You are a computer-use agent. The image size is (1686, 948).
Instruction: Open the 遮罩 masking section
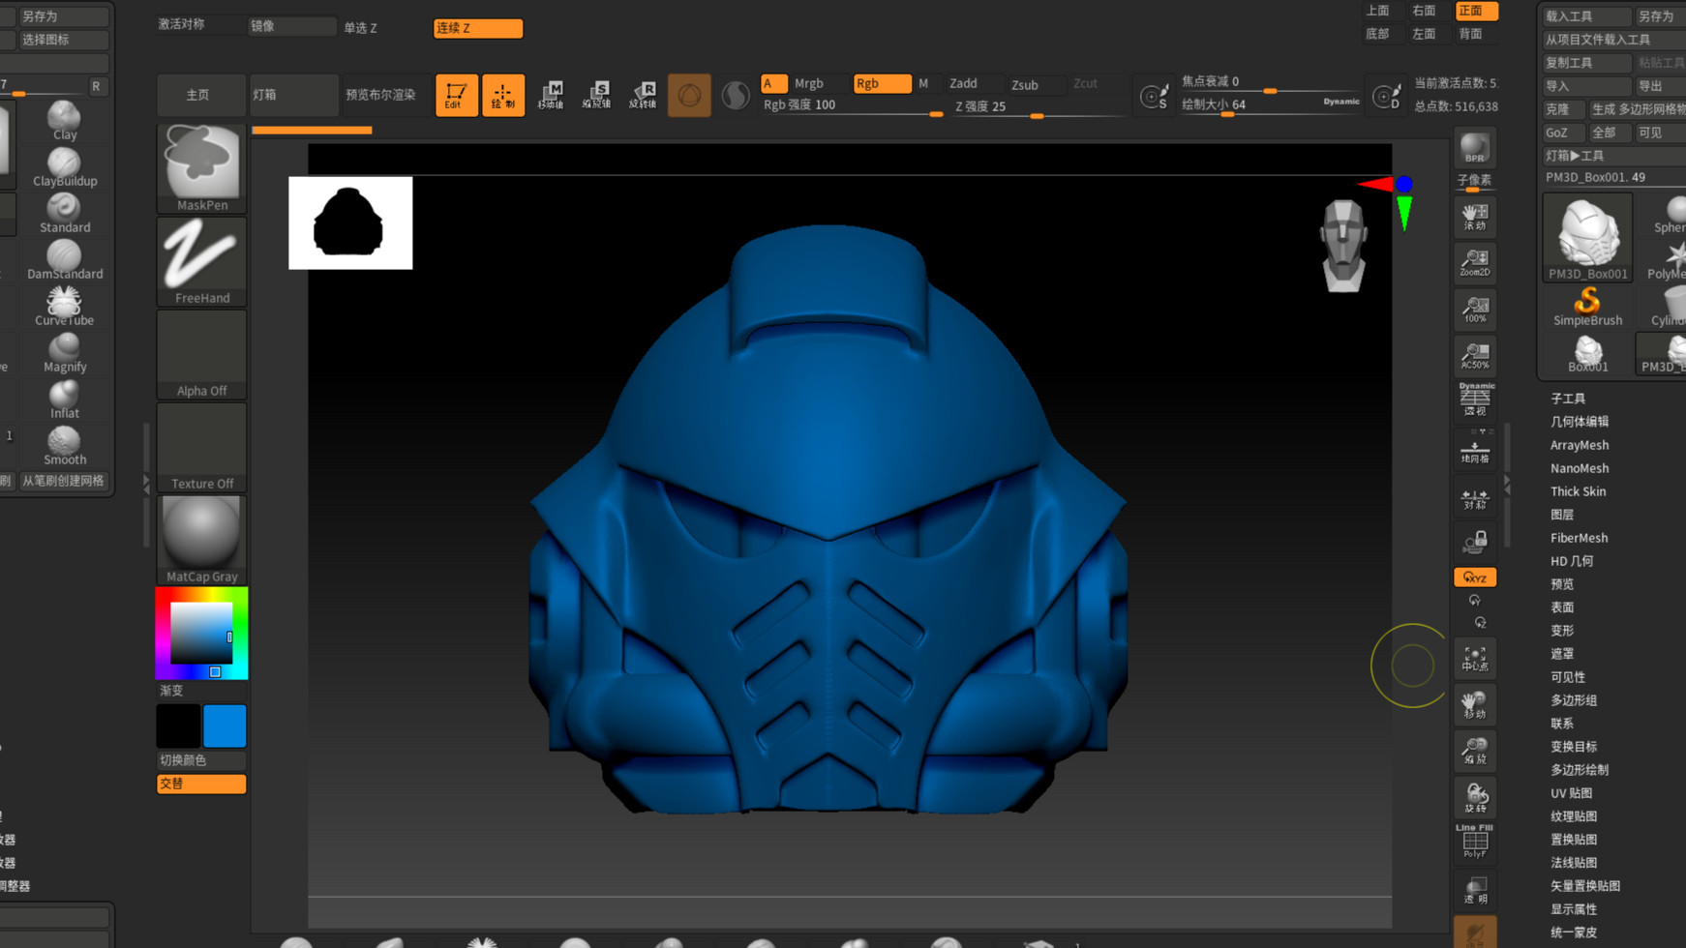coord(1561,654)
